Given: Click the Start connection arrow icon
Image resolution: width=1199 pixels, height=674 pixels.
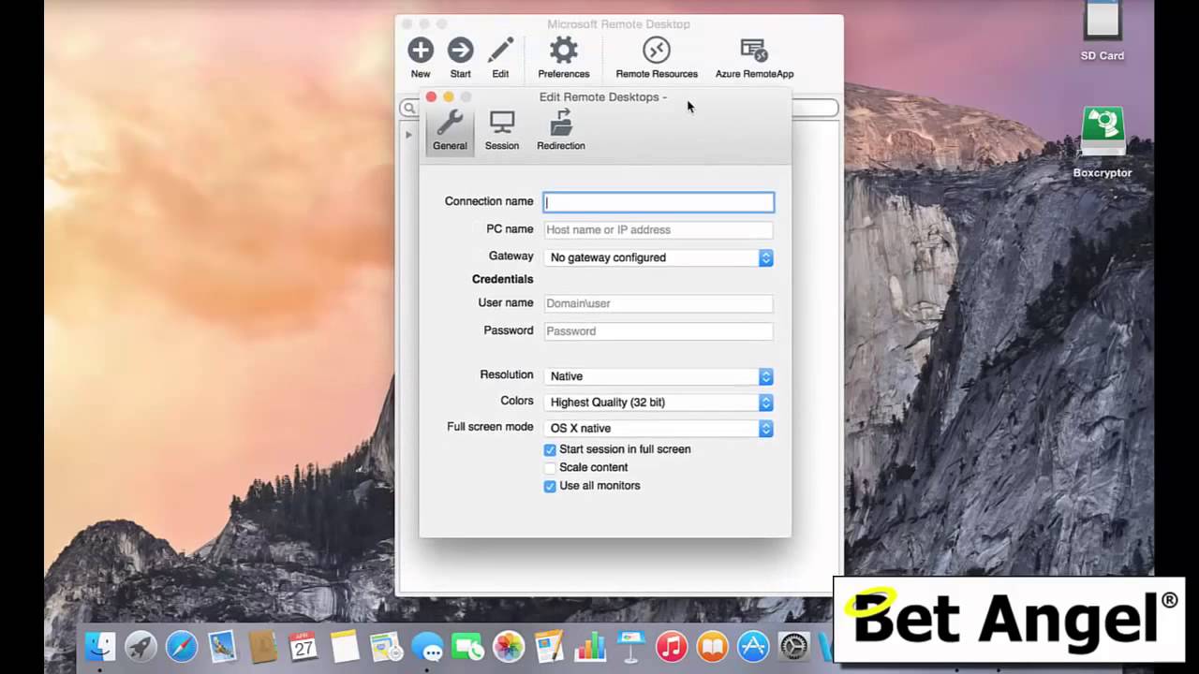Looking at the screenshot, I should point(460,51).
